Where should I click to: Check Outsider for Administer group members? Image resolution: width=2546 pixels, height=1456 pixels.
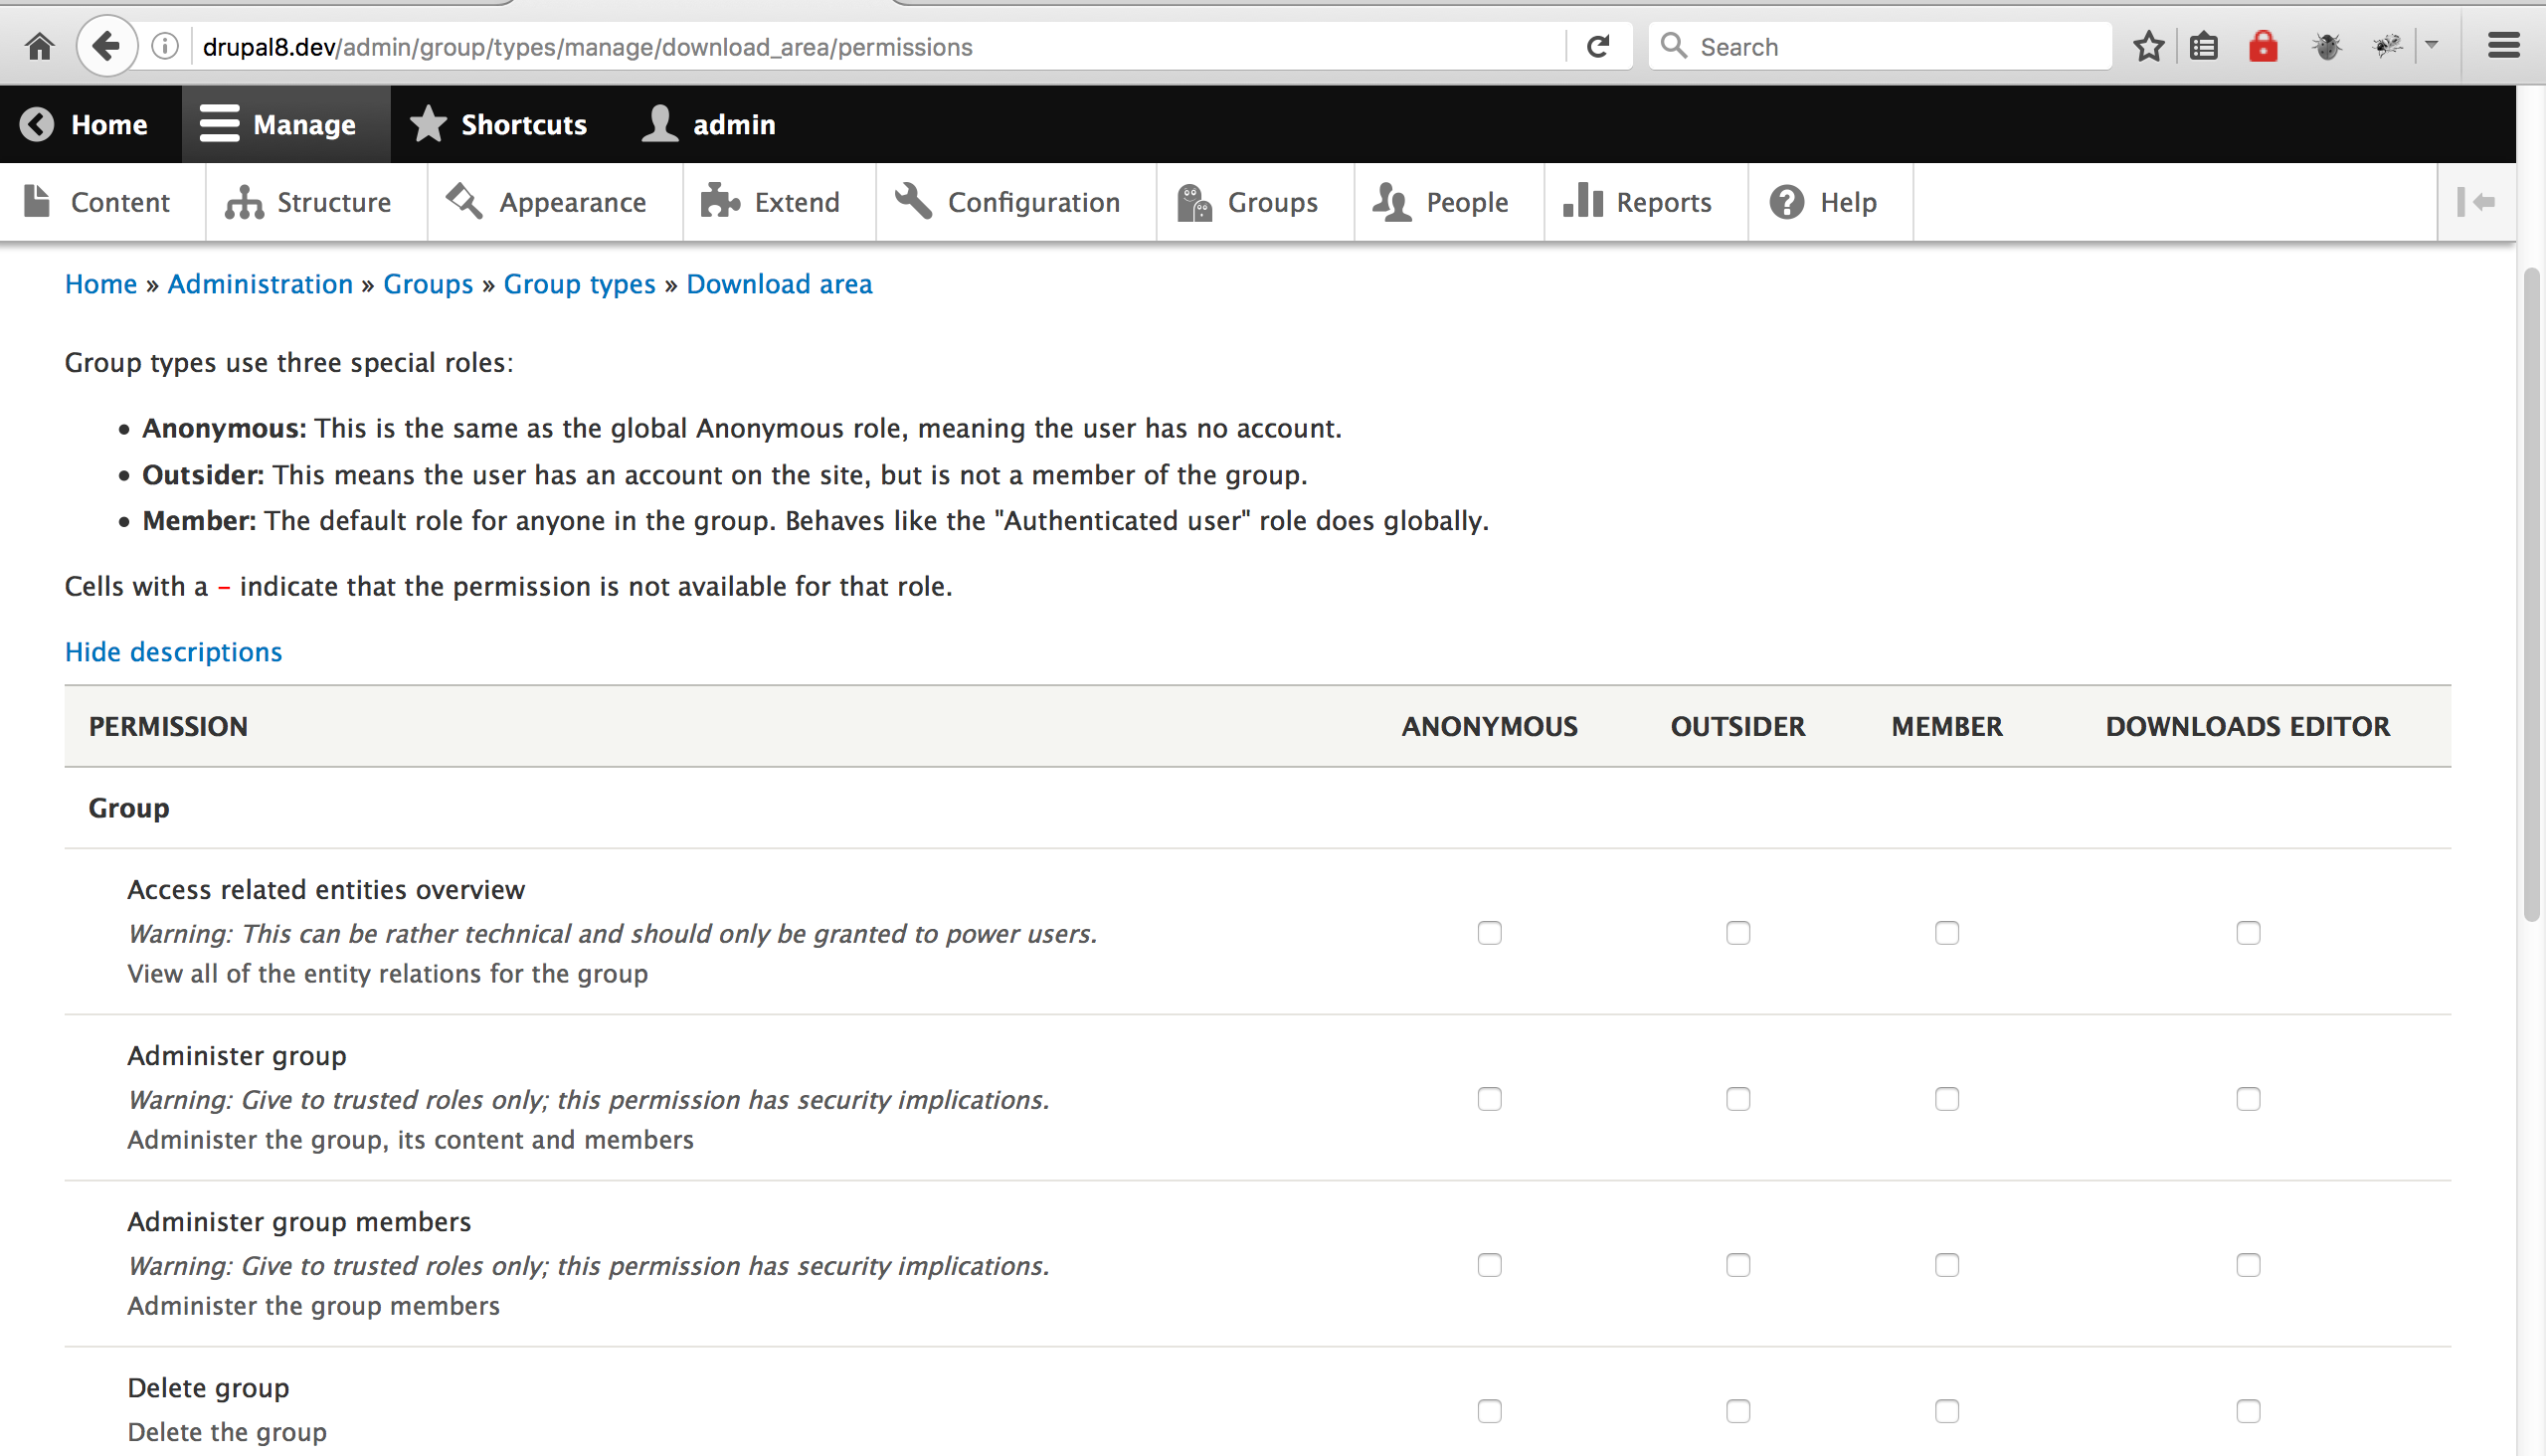pyautogui.click(x=1738, y=1265)
